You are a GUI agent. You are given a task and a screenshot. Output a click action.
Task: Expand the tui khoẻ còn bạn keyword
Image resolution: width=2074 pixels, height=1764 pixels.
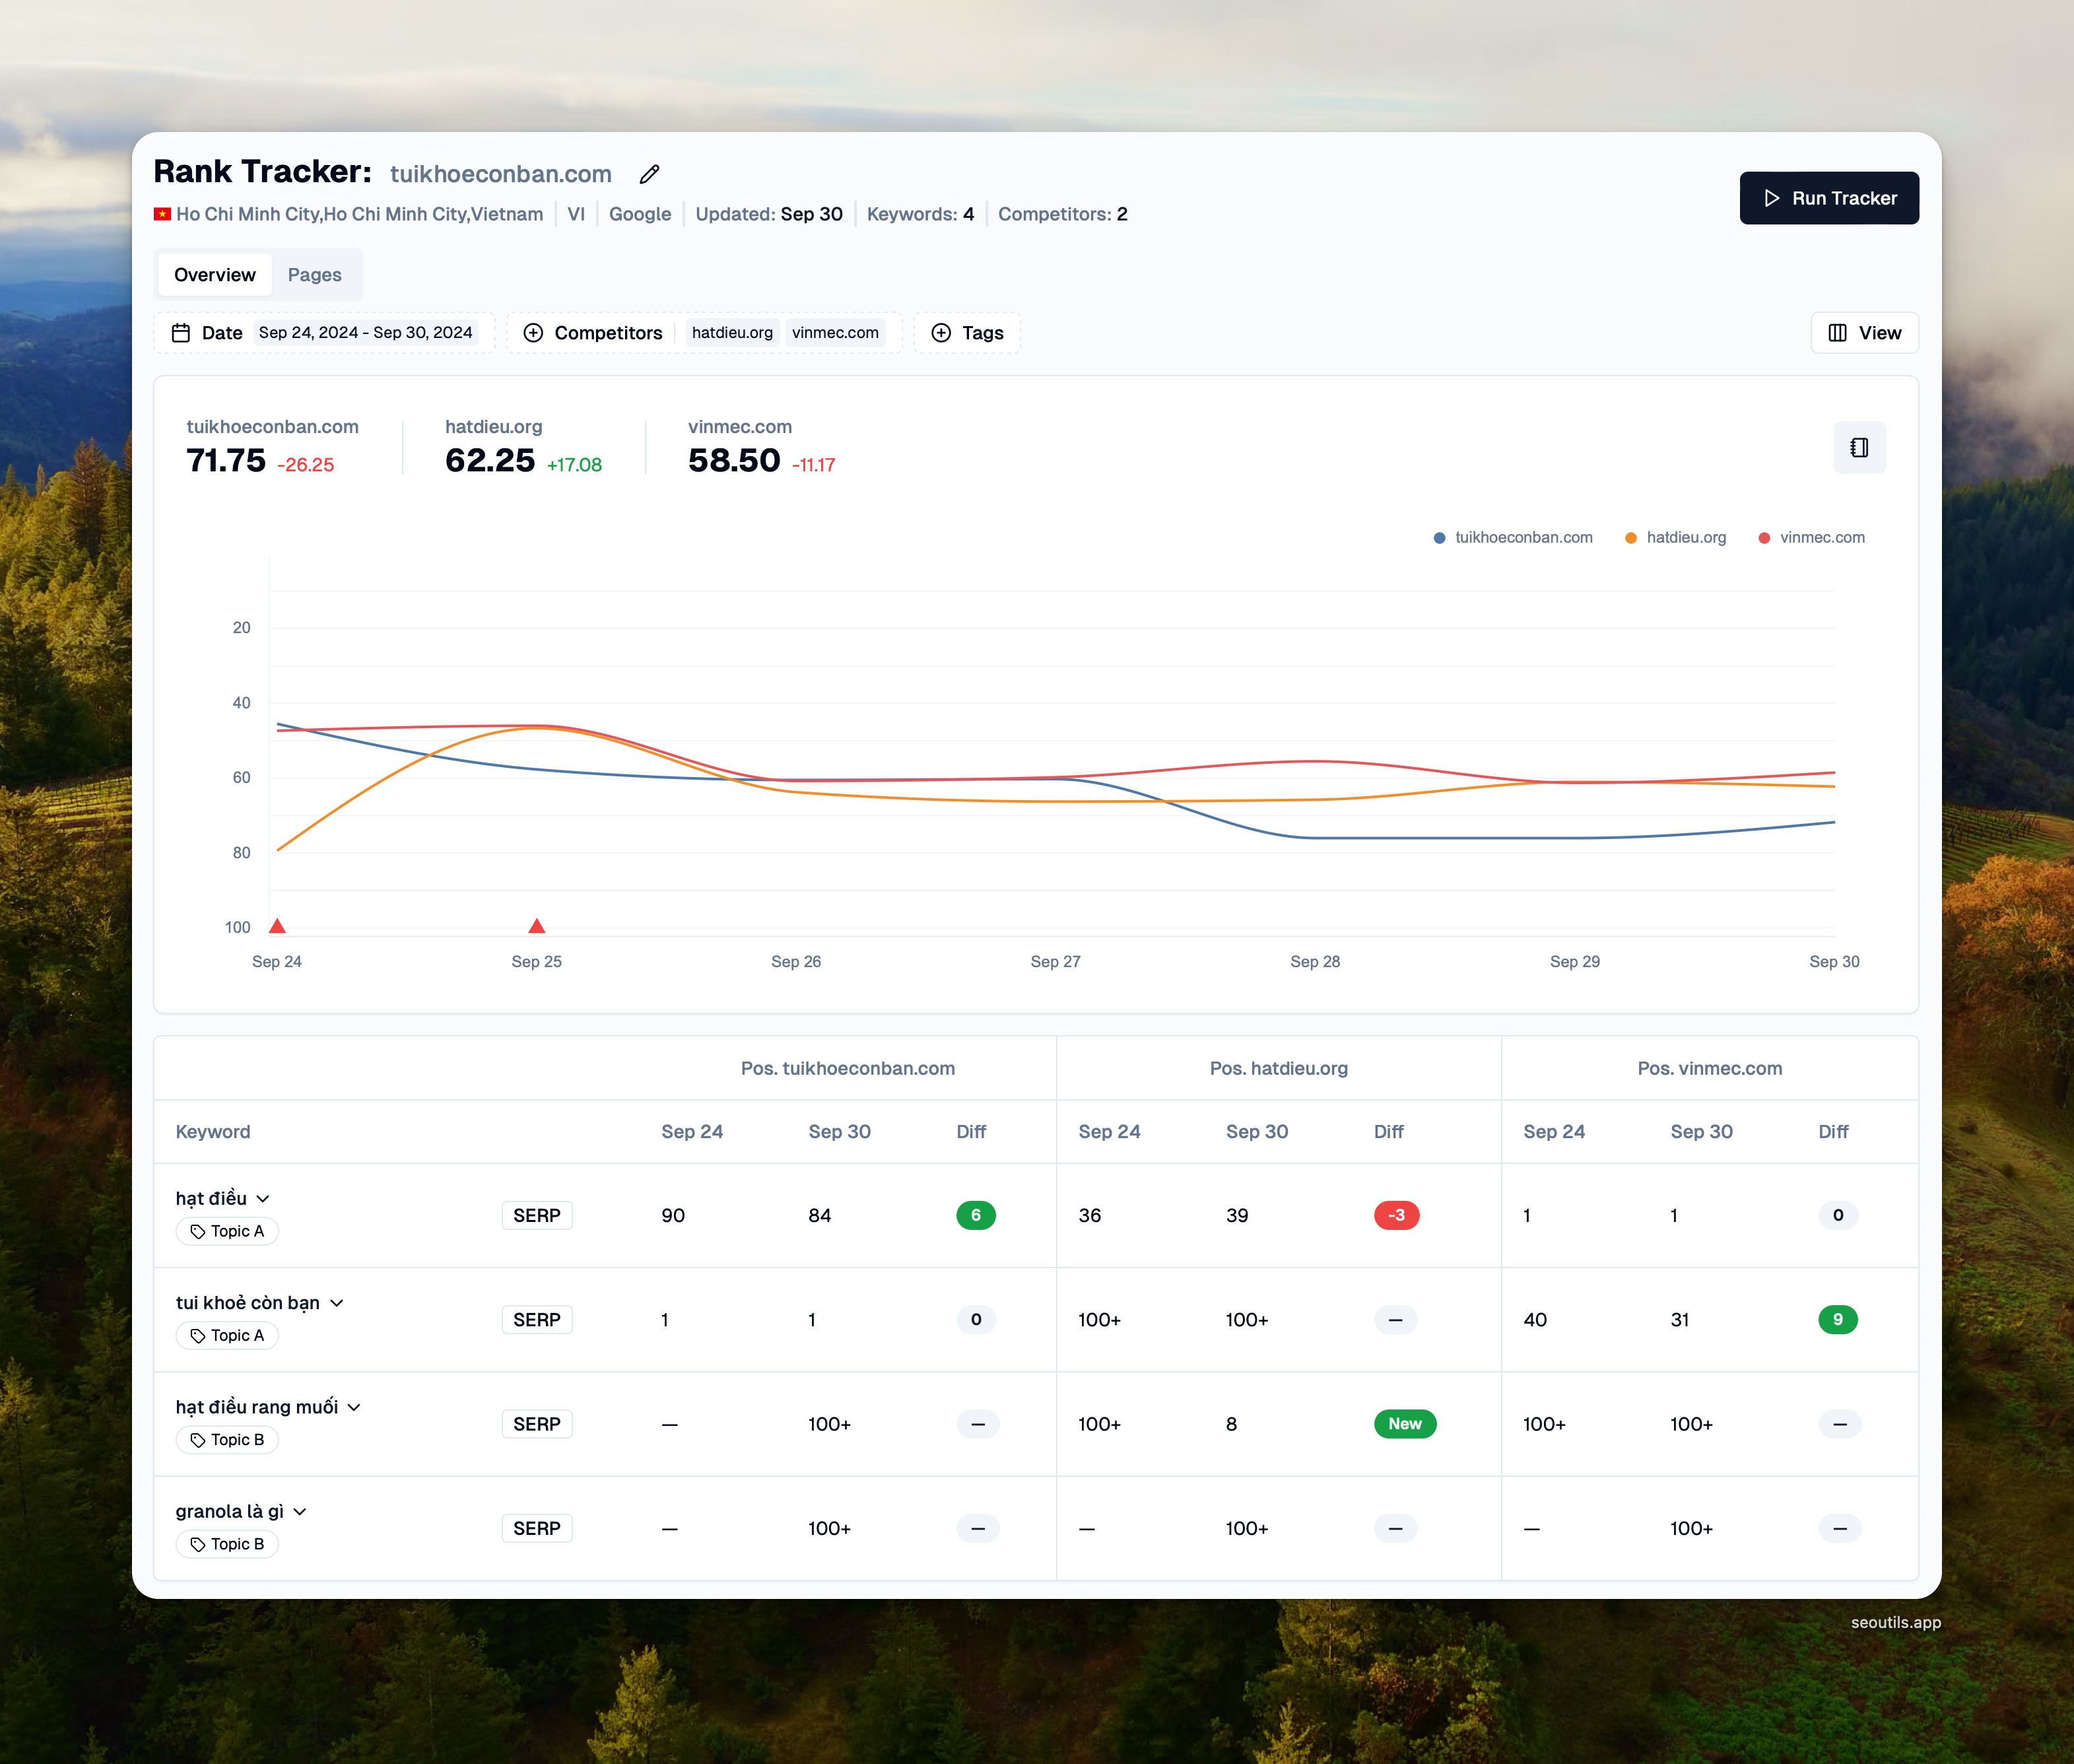(337, 1303)
